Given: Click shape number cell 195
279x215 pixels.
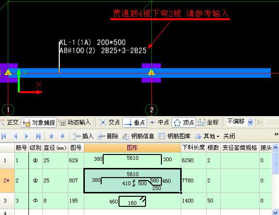Looking at the screenshot, I should tap(76, 201).
